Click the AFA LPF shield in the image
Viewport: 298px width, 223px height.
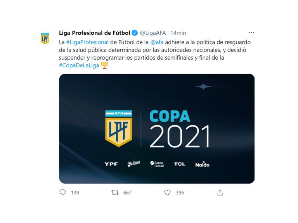[119, 129]
